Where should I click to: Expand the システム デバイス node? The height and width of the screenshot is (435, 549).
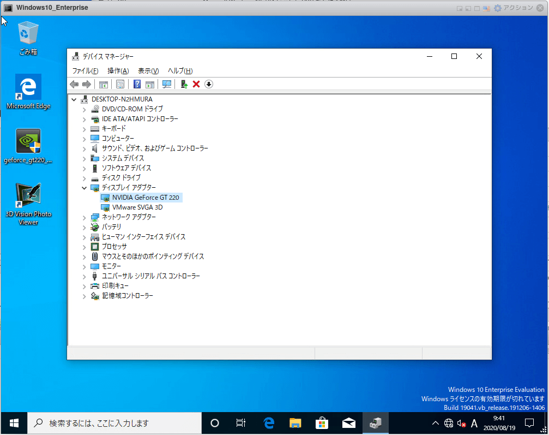pos(84,158)
